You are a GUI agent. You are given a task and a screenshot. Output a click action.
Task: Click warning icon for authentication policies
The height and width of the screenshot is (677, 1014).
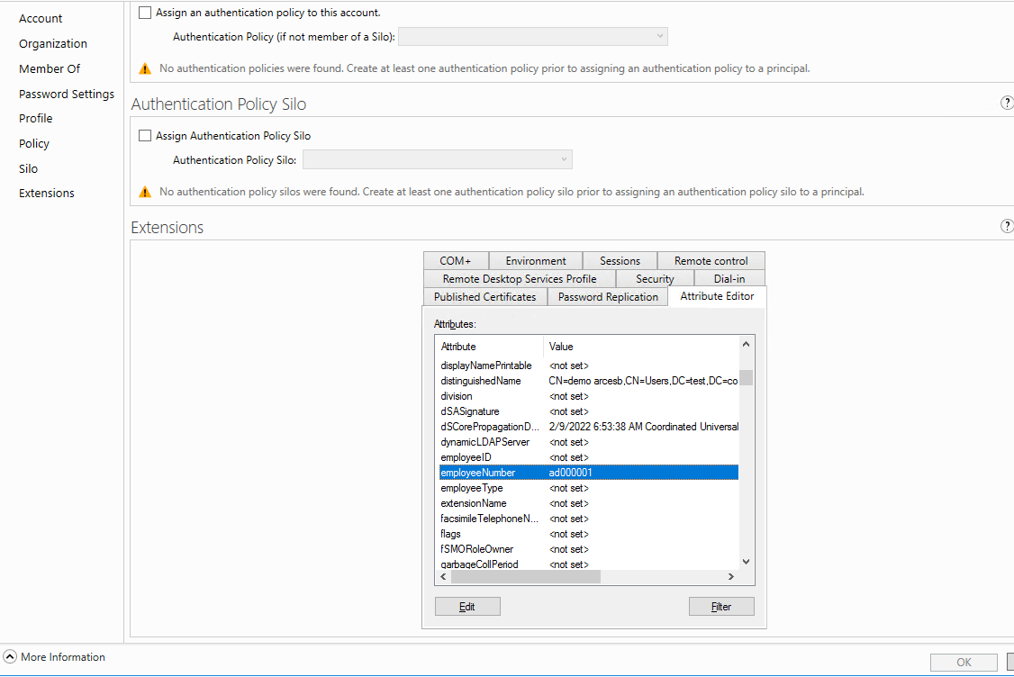coord(145,68)
